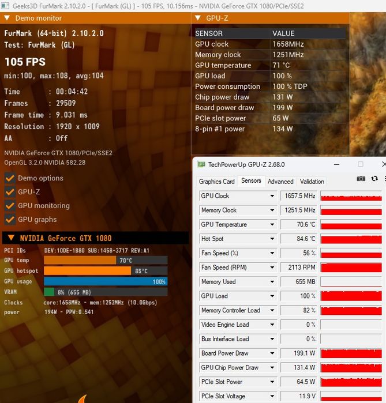Click the GPU hotspot 85°C bar
The height and width of the screenshot is (403, 386).
coord(106,270)
